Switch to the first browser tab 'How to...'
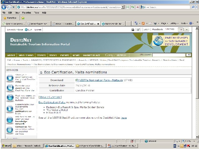 coord(14,24)
